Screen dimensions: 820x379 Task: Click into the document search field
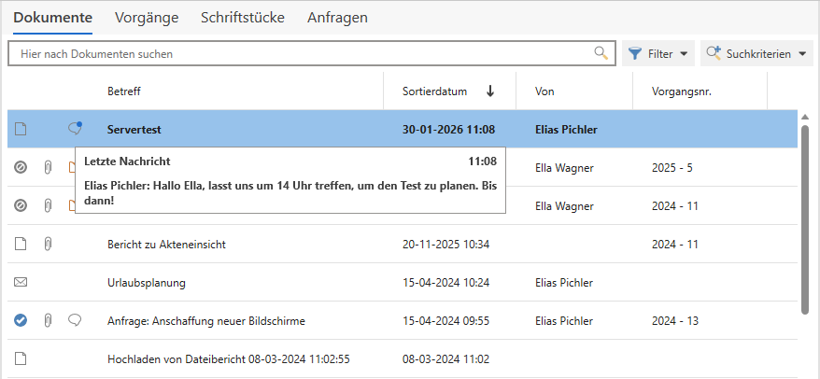[299, 54]
